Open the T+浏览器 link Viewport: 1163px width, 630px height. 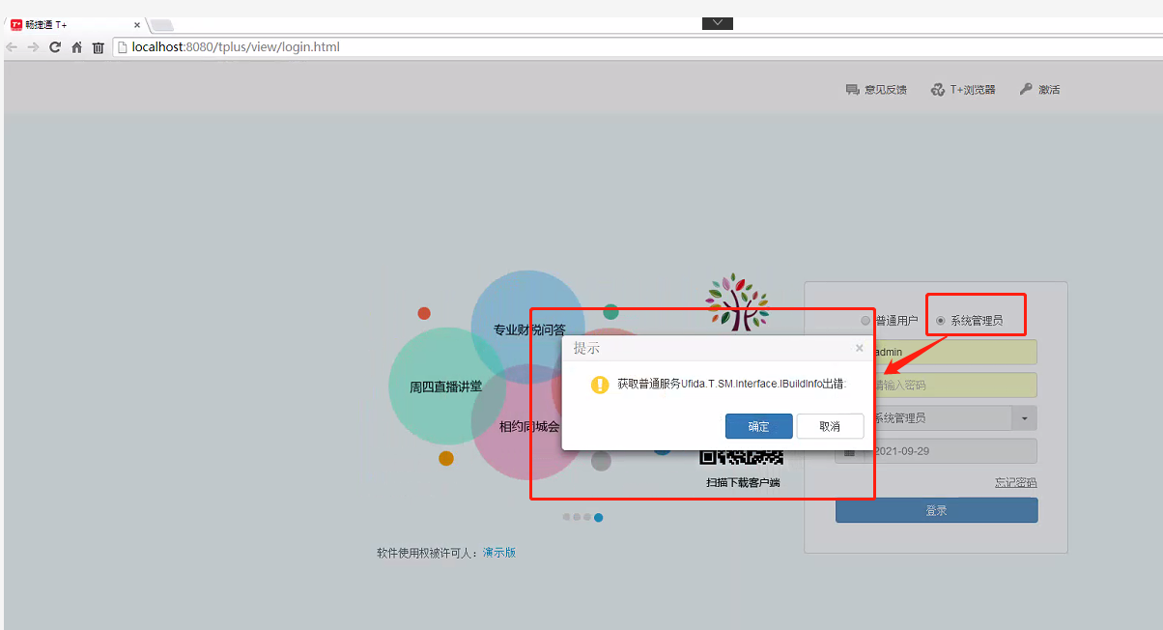[963, 90]
